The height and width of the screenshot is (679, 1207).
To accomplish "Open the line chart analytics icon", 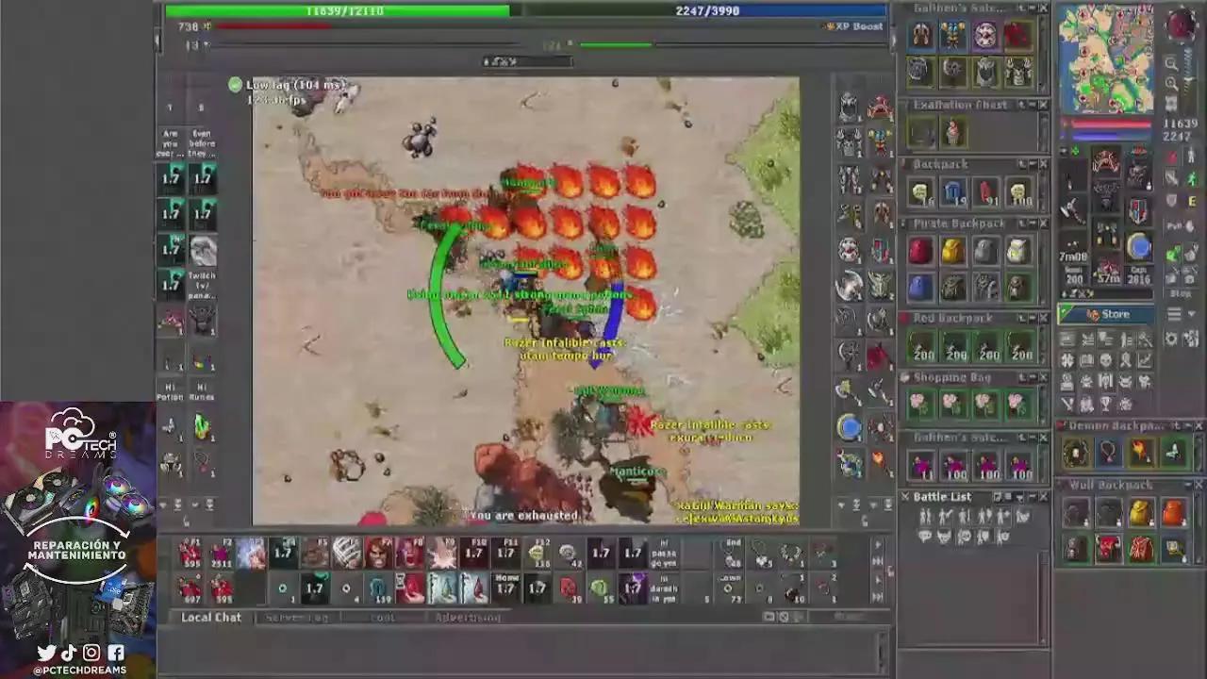I will 1145,360.
